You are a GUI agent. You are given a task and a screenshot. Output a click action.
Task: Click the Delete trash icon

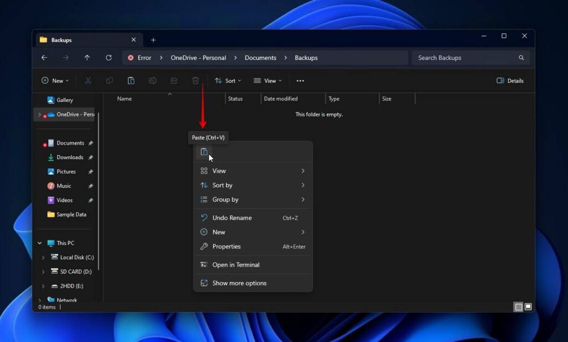pos(195,80)
